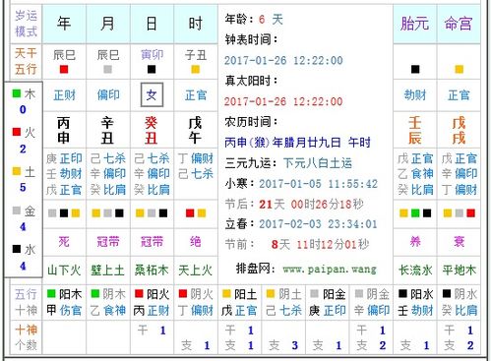Click the 小寒 date 2017-01-05 11:55:42

(319, 184)
